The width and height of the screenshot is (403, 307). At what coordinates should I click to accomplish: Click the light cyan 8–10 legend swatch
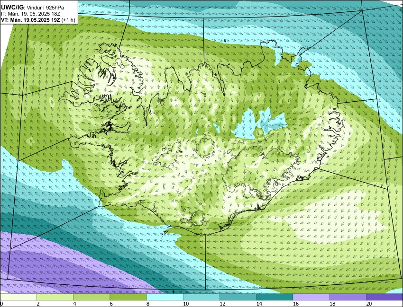165,297
